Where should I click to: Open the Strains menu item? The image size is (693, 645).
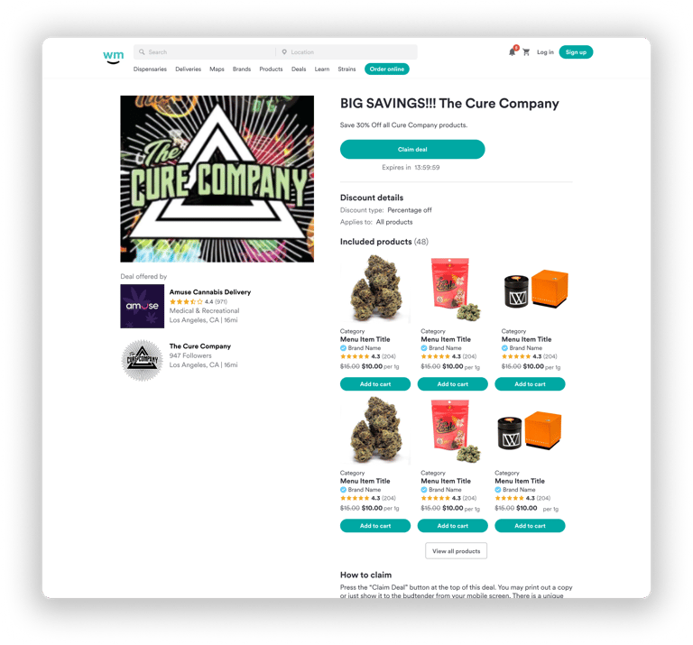coord(346,69)
